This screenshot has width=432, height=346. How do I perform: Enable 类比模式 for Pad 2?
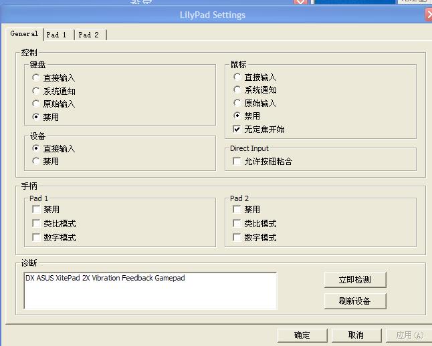click(237, 224)
